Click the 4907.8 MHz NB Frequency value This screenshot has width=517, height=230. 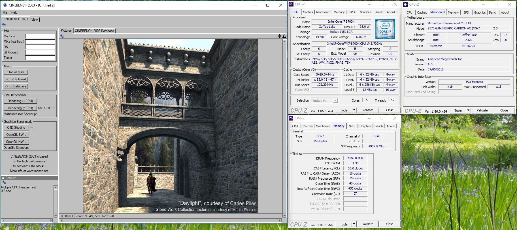[x=376, y=146]
